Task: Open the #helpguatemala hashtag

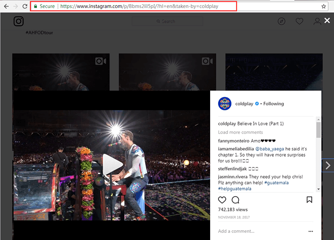Action: click(x=235, y=189)
